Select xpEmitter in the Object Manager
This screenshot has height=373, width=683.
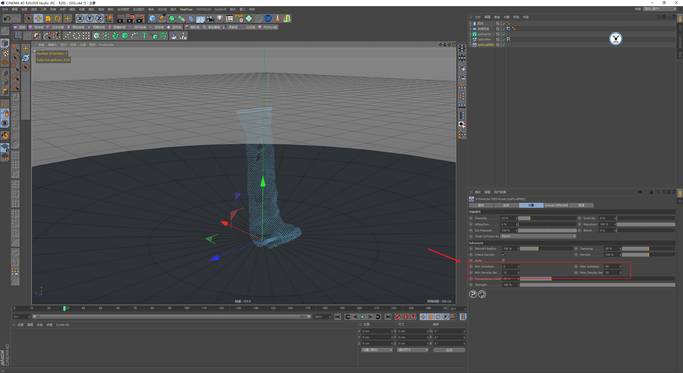coord(484,39)
